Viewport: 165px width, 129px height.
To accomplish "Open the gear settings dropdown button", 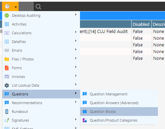I will (x=10, y=6).
